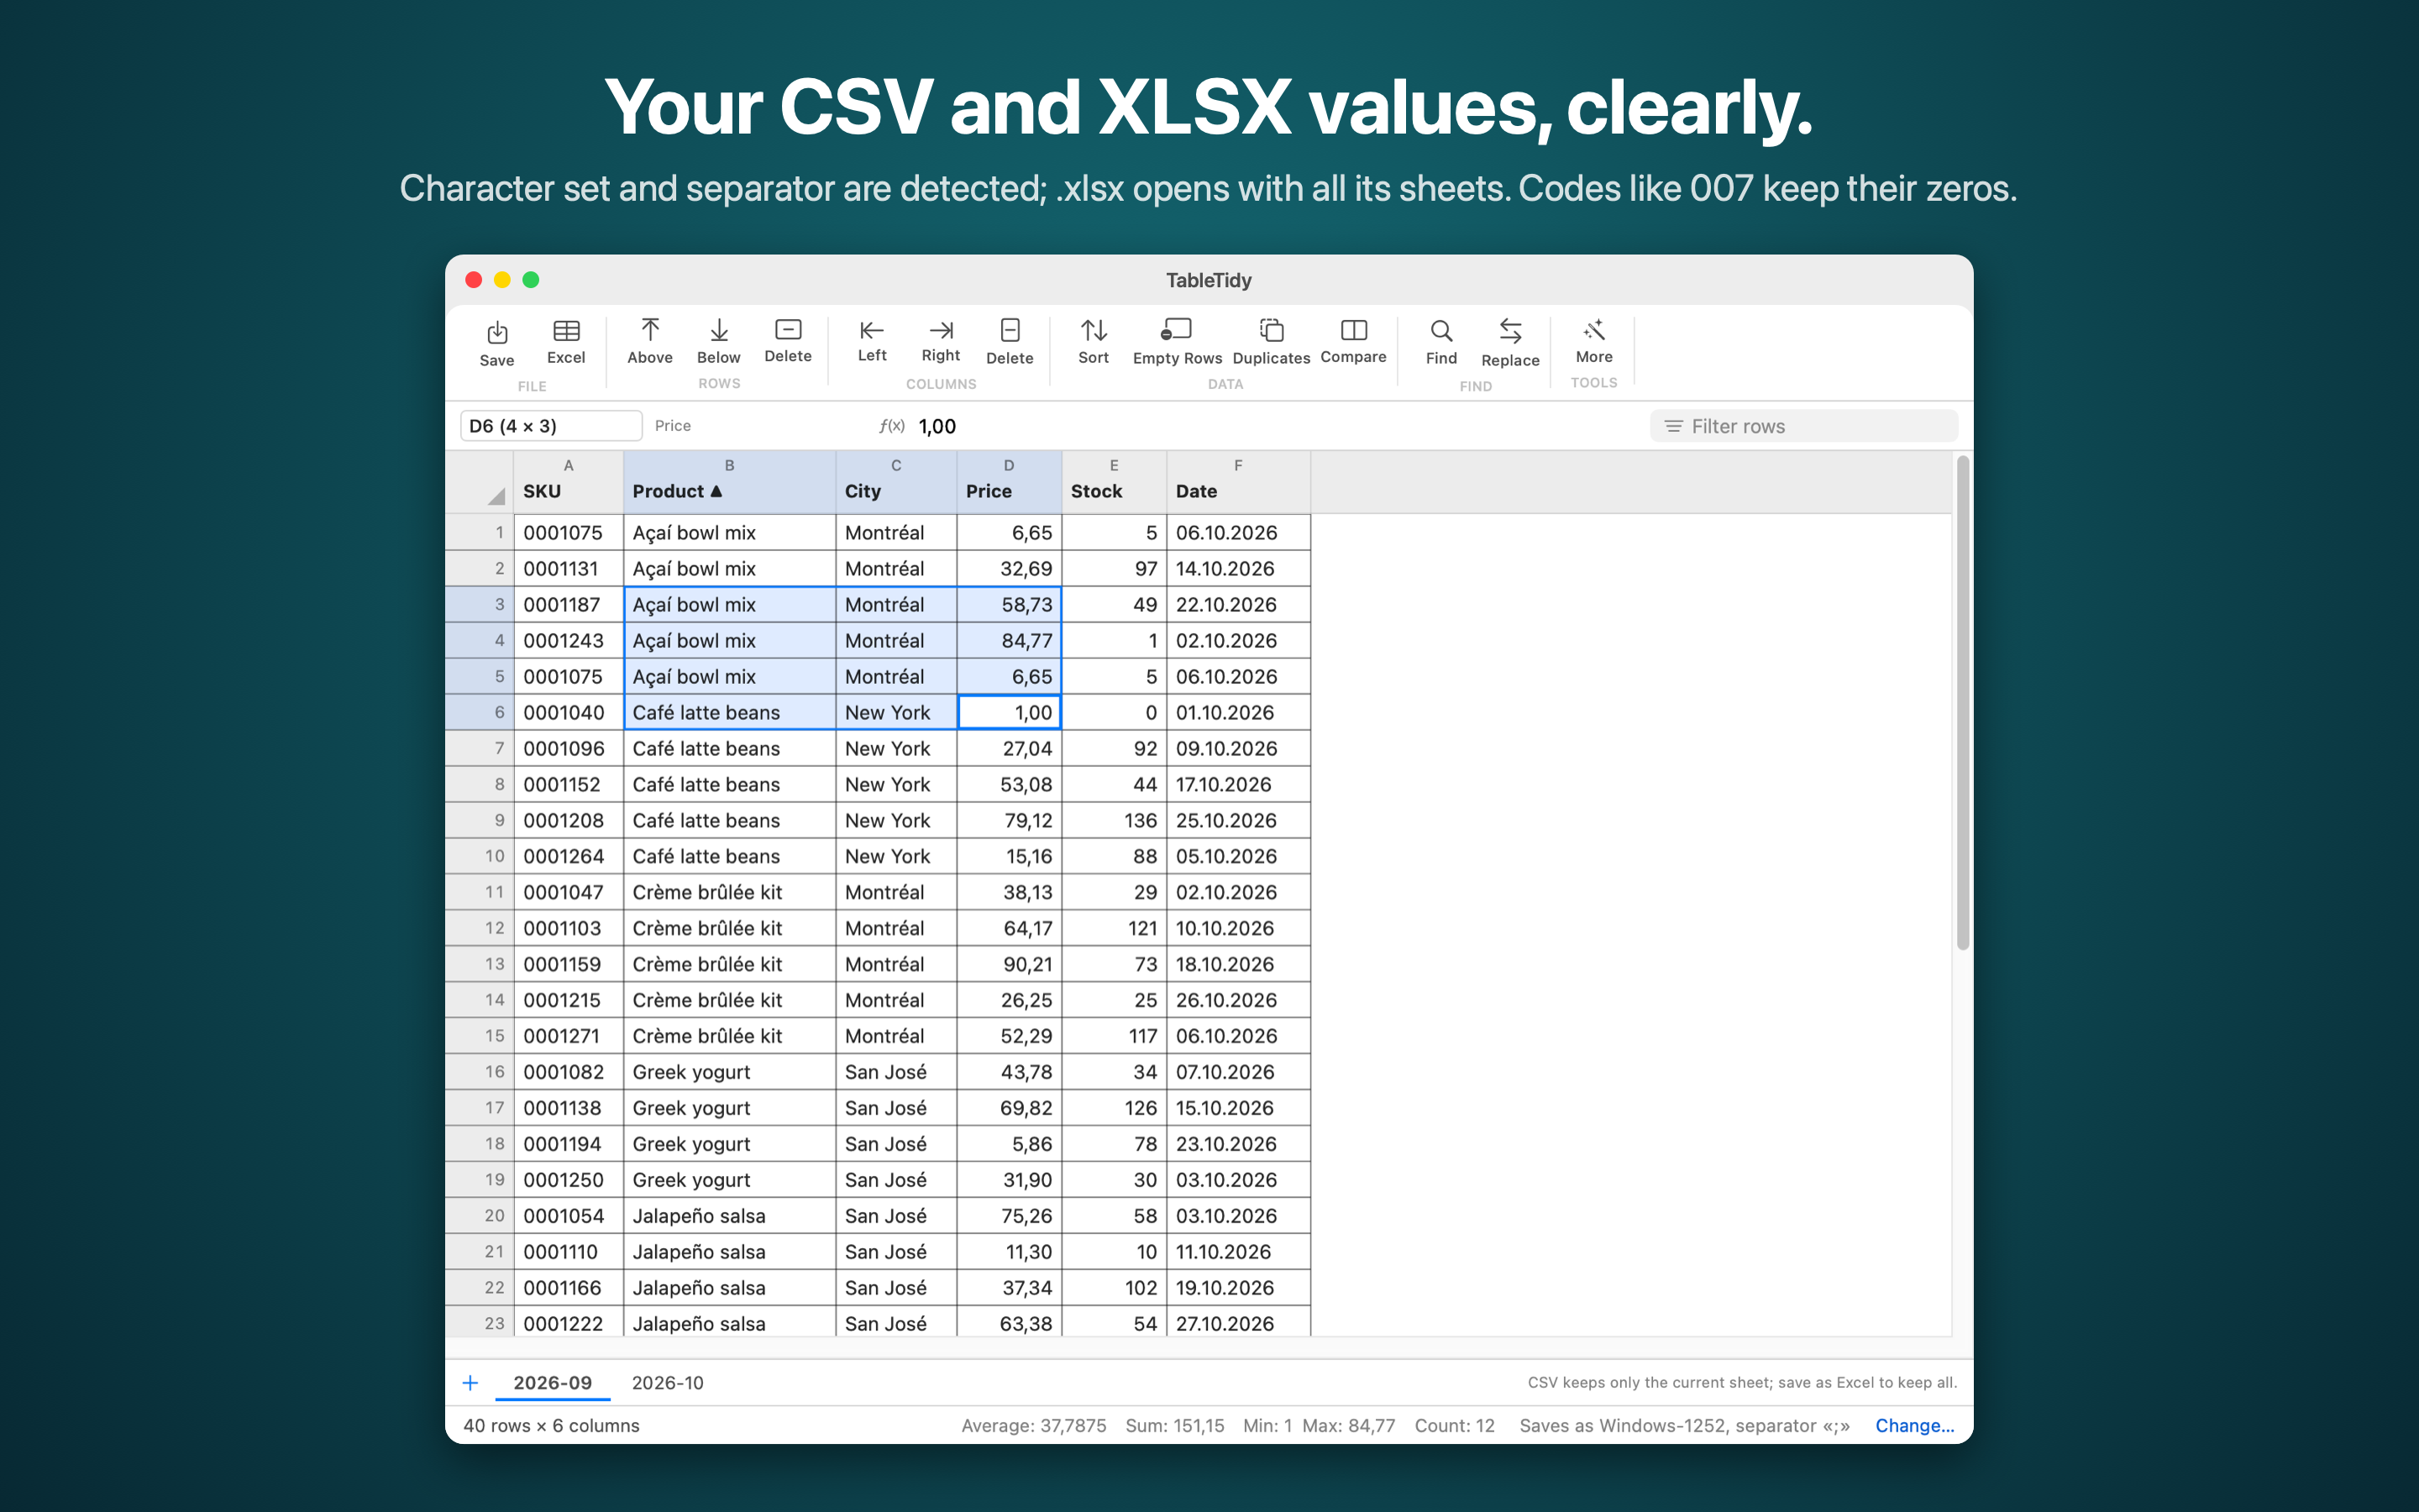This screenshot has width=2419, height=1512.
Task: Select the 2026-09 sheet tab
Action: [553, 1383]
